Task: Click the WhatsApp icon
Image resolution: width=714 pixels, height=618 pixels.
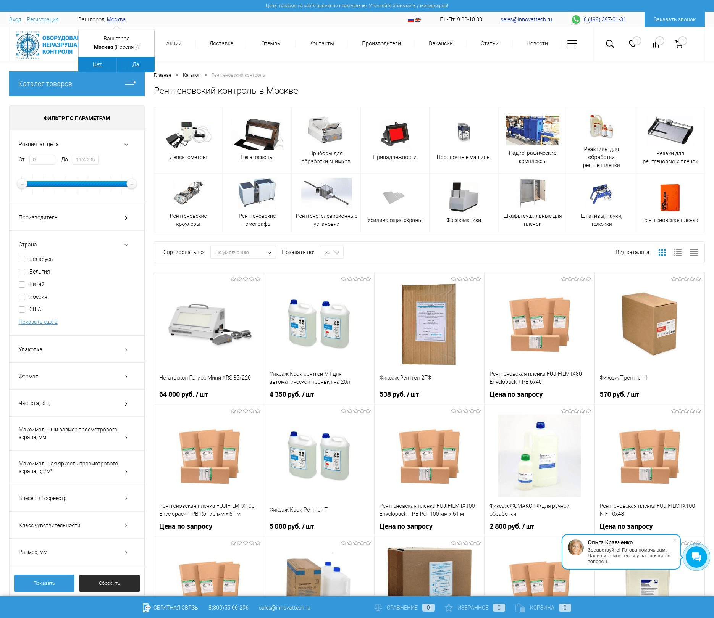Action: tap(576, 19)
